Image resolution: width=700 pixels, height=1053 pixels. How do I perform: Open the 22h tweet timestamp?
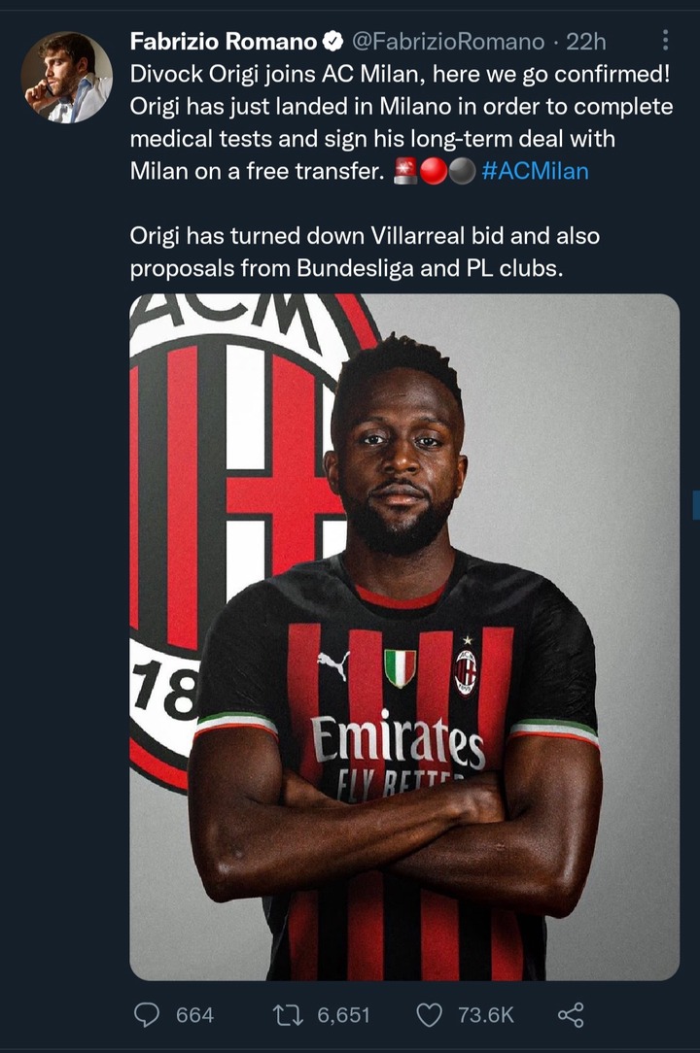[x=585, y=42]
